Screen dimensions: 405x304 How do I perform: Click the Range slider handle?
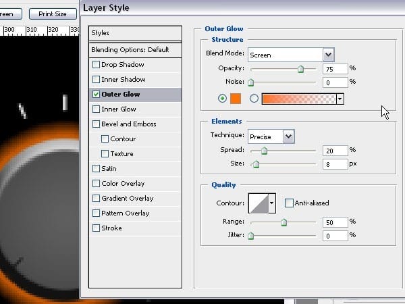pos(284,222)
